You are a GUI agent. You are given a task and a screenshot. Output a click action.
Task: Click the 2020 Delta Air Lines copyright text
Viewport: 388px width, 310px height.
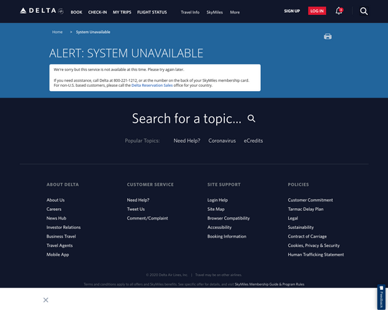(167, 275)
